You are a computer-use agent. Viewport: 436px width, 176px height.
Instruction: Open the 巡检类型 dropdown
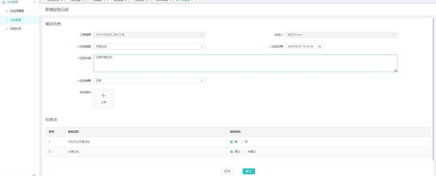point(149,46)
